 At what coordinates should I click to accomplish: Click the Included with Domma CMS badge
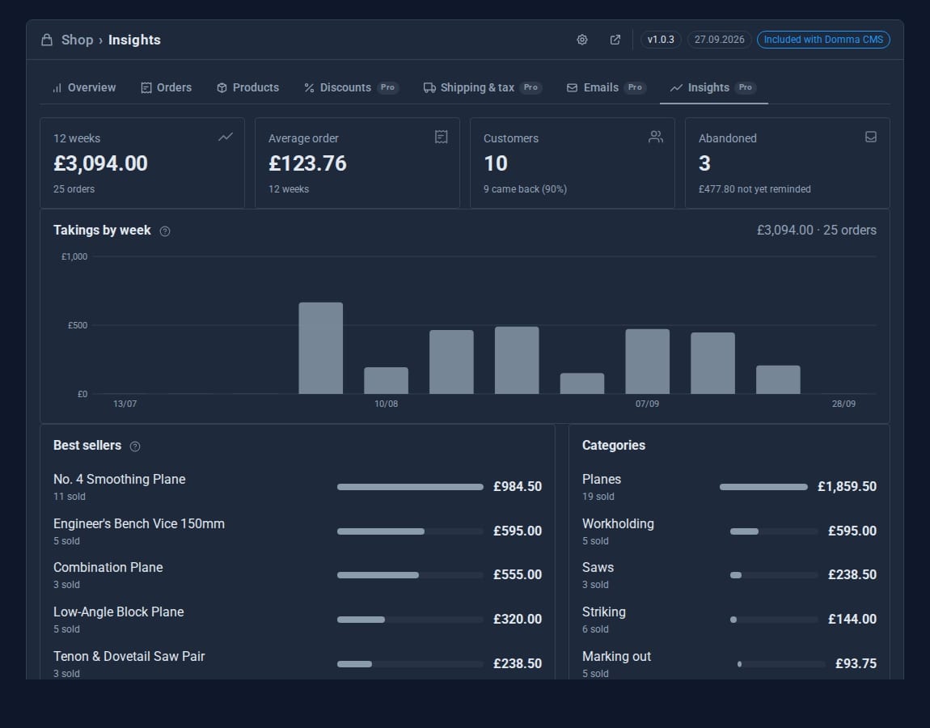(x=823, y=40)
